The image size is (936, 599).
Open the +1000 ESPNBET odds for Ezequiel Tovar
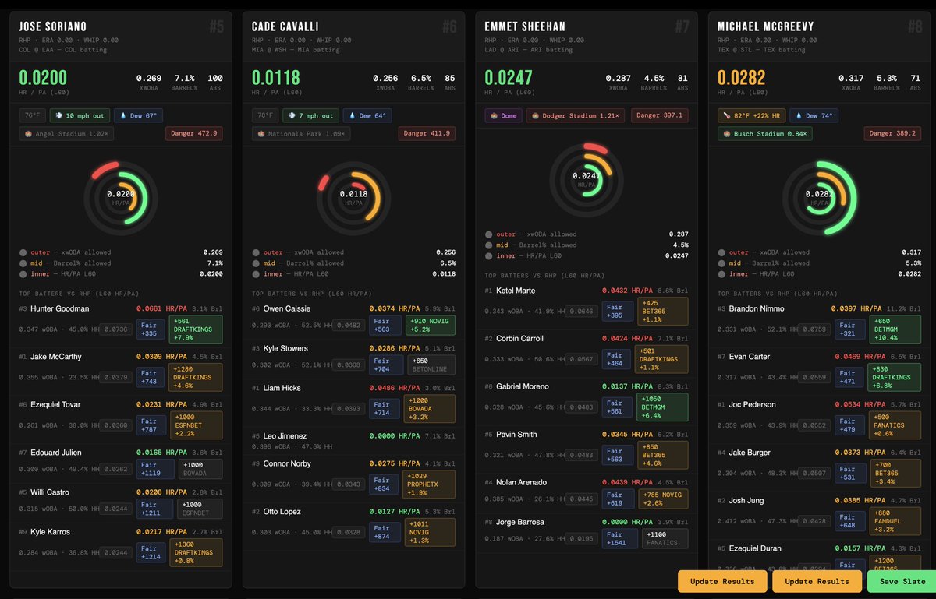click(197, 425)
